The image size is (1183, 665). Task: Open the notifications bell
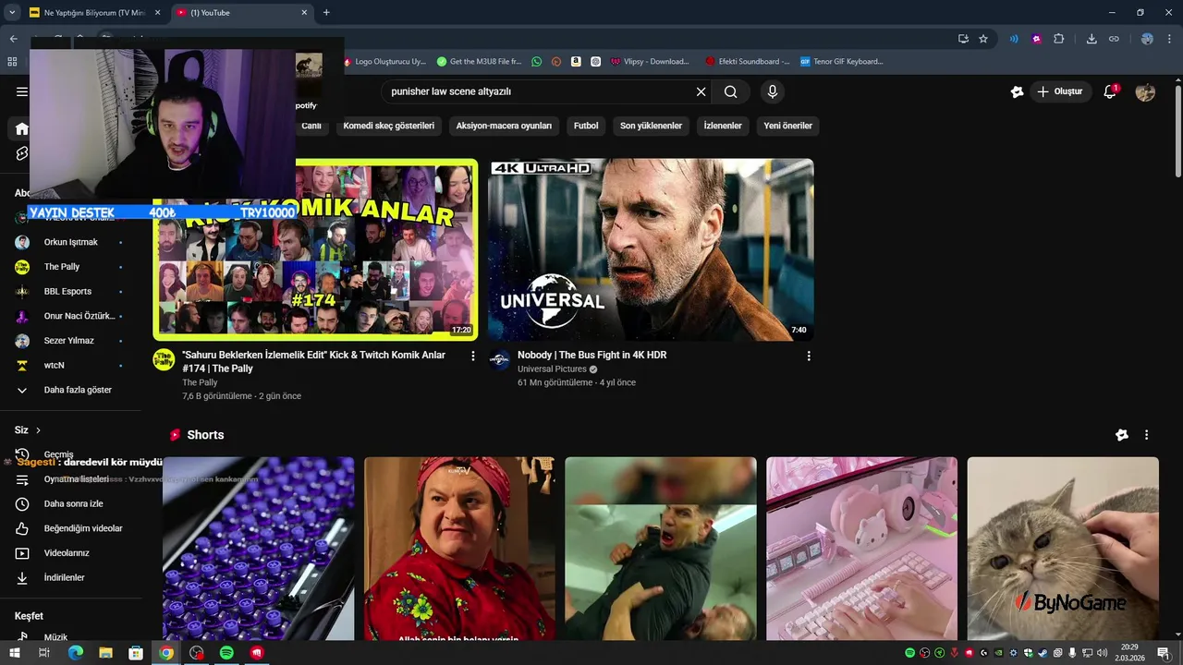1110,91
